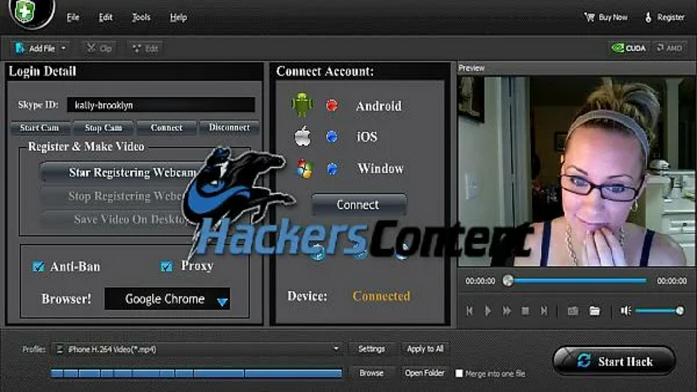The width and height of the screenshot is (697, 392).
Task: Open the Profile format dropdown
Action: point(197,350)
